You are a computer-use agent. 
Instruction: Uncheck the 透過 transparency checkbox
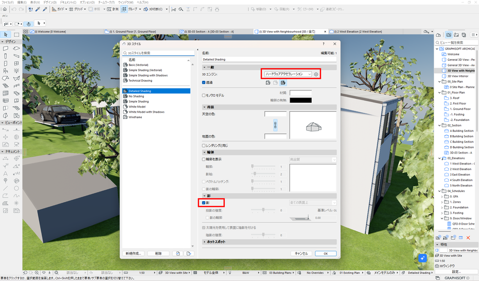click(x=204, y=83)
